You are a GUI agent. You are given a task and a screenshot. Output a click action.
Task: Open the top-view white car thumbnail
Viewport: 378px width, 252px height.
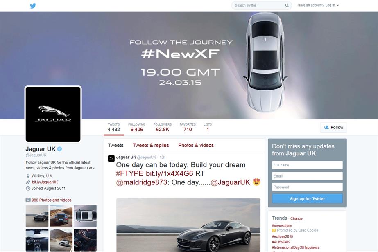click(85, 216)
